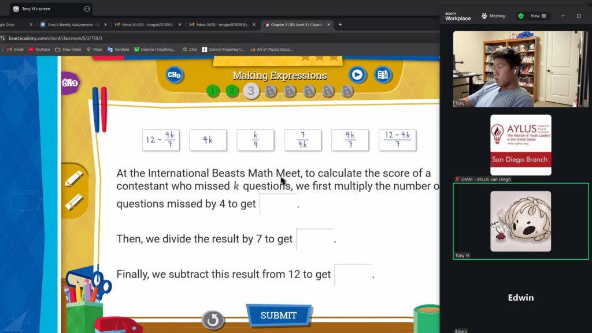The image size is (592, 333).
Task: Select current problem 3 circle
Action: tap(251, 91)
